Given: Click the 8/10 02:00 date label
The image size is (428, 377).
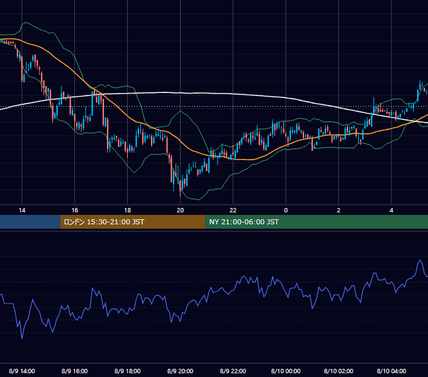Looking at the screenshot, I should click(x=339, y=371).
